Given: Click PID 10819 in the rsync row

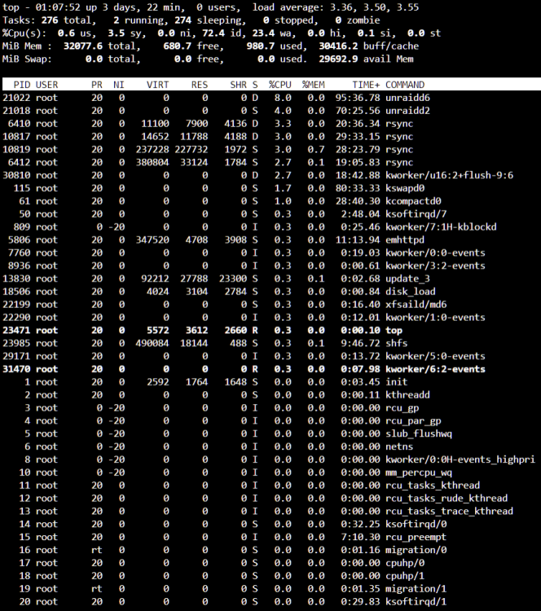Looking at the screenshot, I should tap(16, 149).
